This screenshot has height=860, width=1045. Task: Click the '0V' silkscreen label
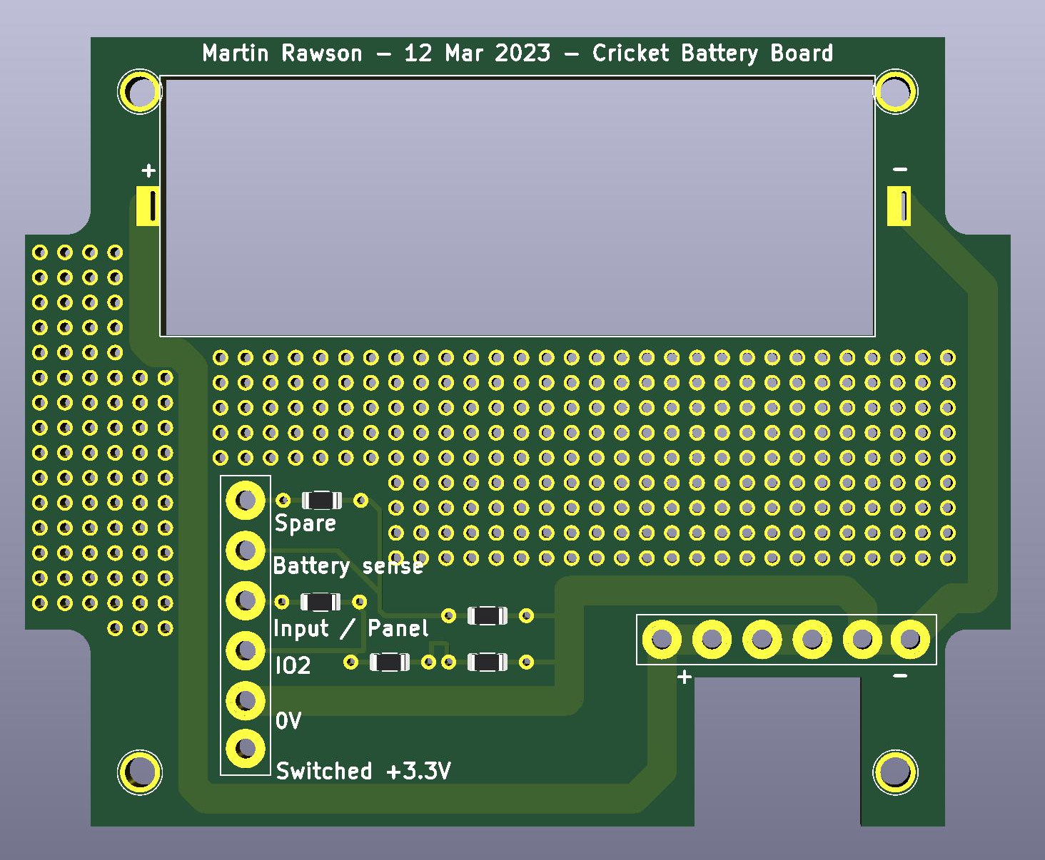click(x=288, y=721)
